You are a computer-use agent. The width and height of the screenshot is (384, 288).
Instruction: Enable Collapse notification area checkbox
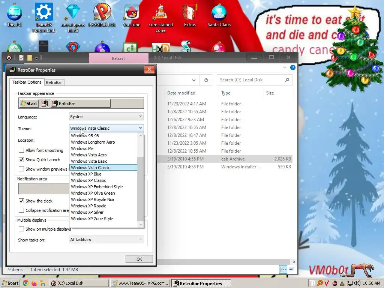[x=21, y=210]
